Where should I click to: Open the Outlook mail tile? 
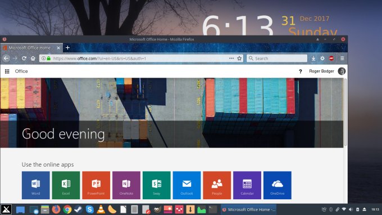(187, 185)
